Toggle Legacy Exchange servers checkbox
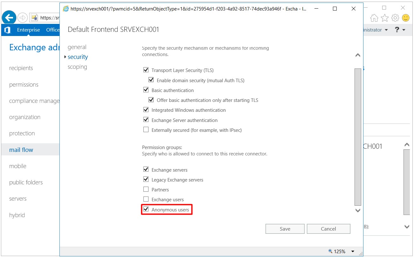Viewport: 414px width, 257px height. coord(146,179)
